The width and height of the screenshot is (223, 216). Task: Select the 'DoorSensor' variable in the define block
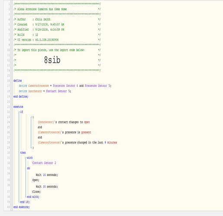[x=35, y=91]
